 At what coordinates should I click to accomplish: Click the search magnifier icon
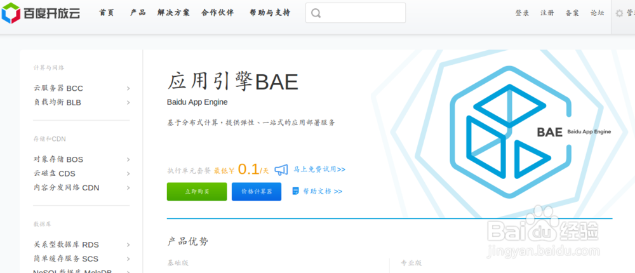click(316, 13)
